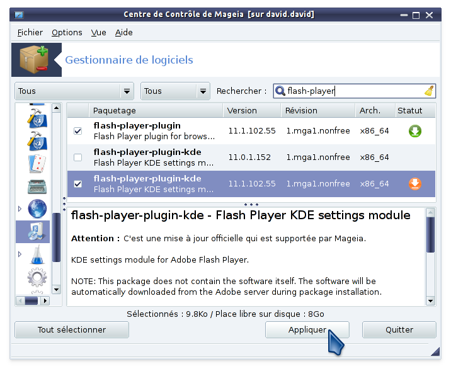This screenshot has height=371, width=451.
Task: Click the package box software manager logo
Action: point(33,60)
